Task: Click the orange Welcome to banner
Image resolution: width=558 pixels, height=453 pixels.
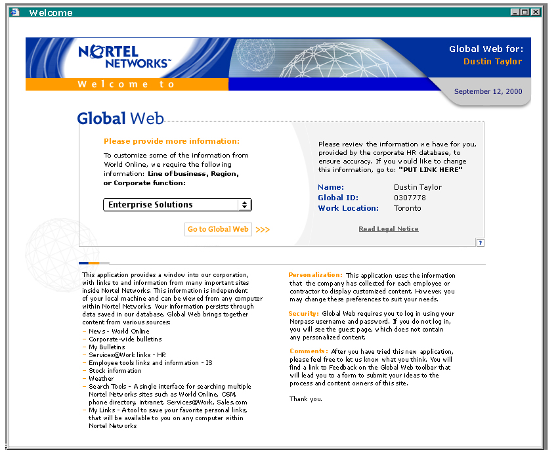Action: point(127,85)
